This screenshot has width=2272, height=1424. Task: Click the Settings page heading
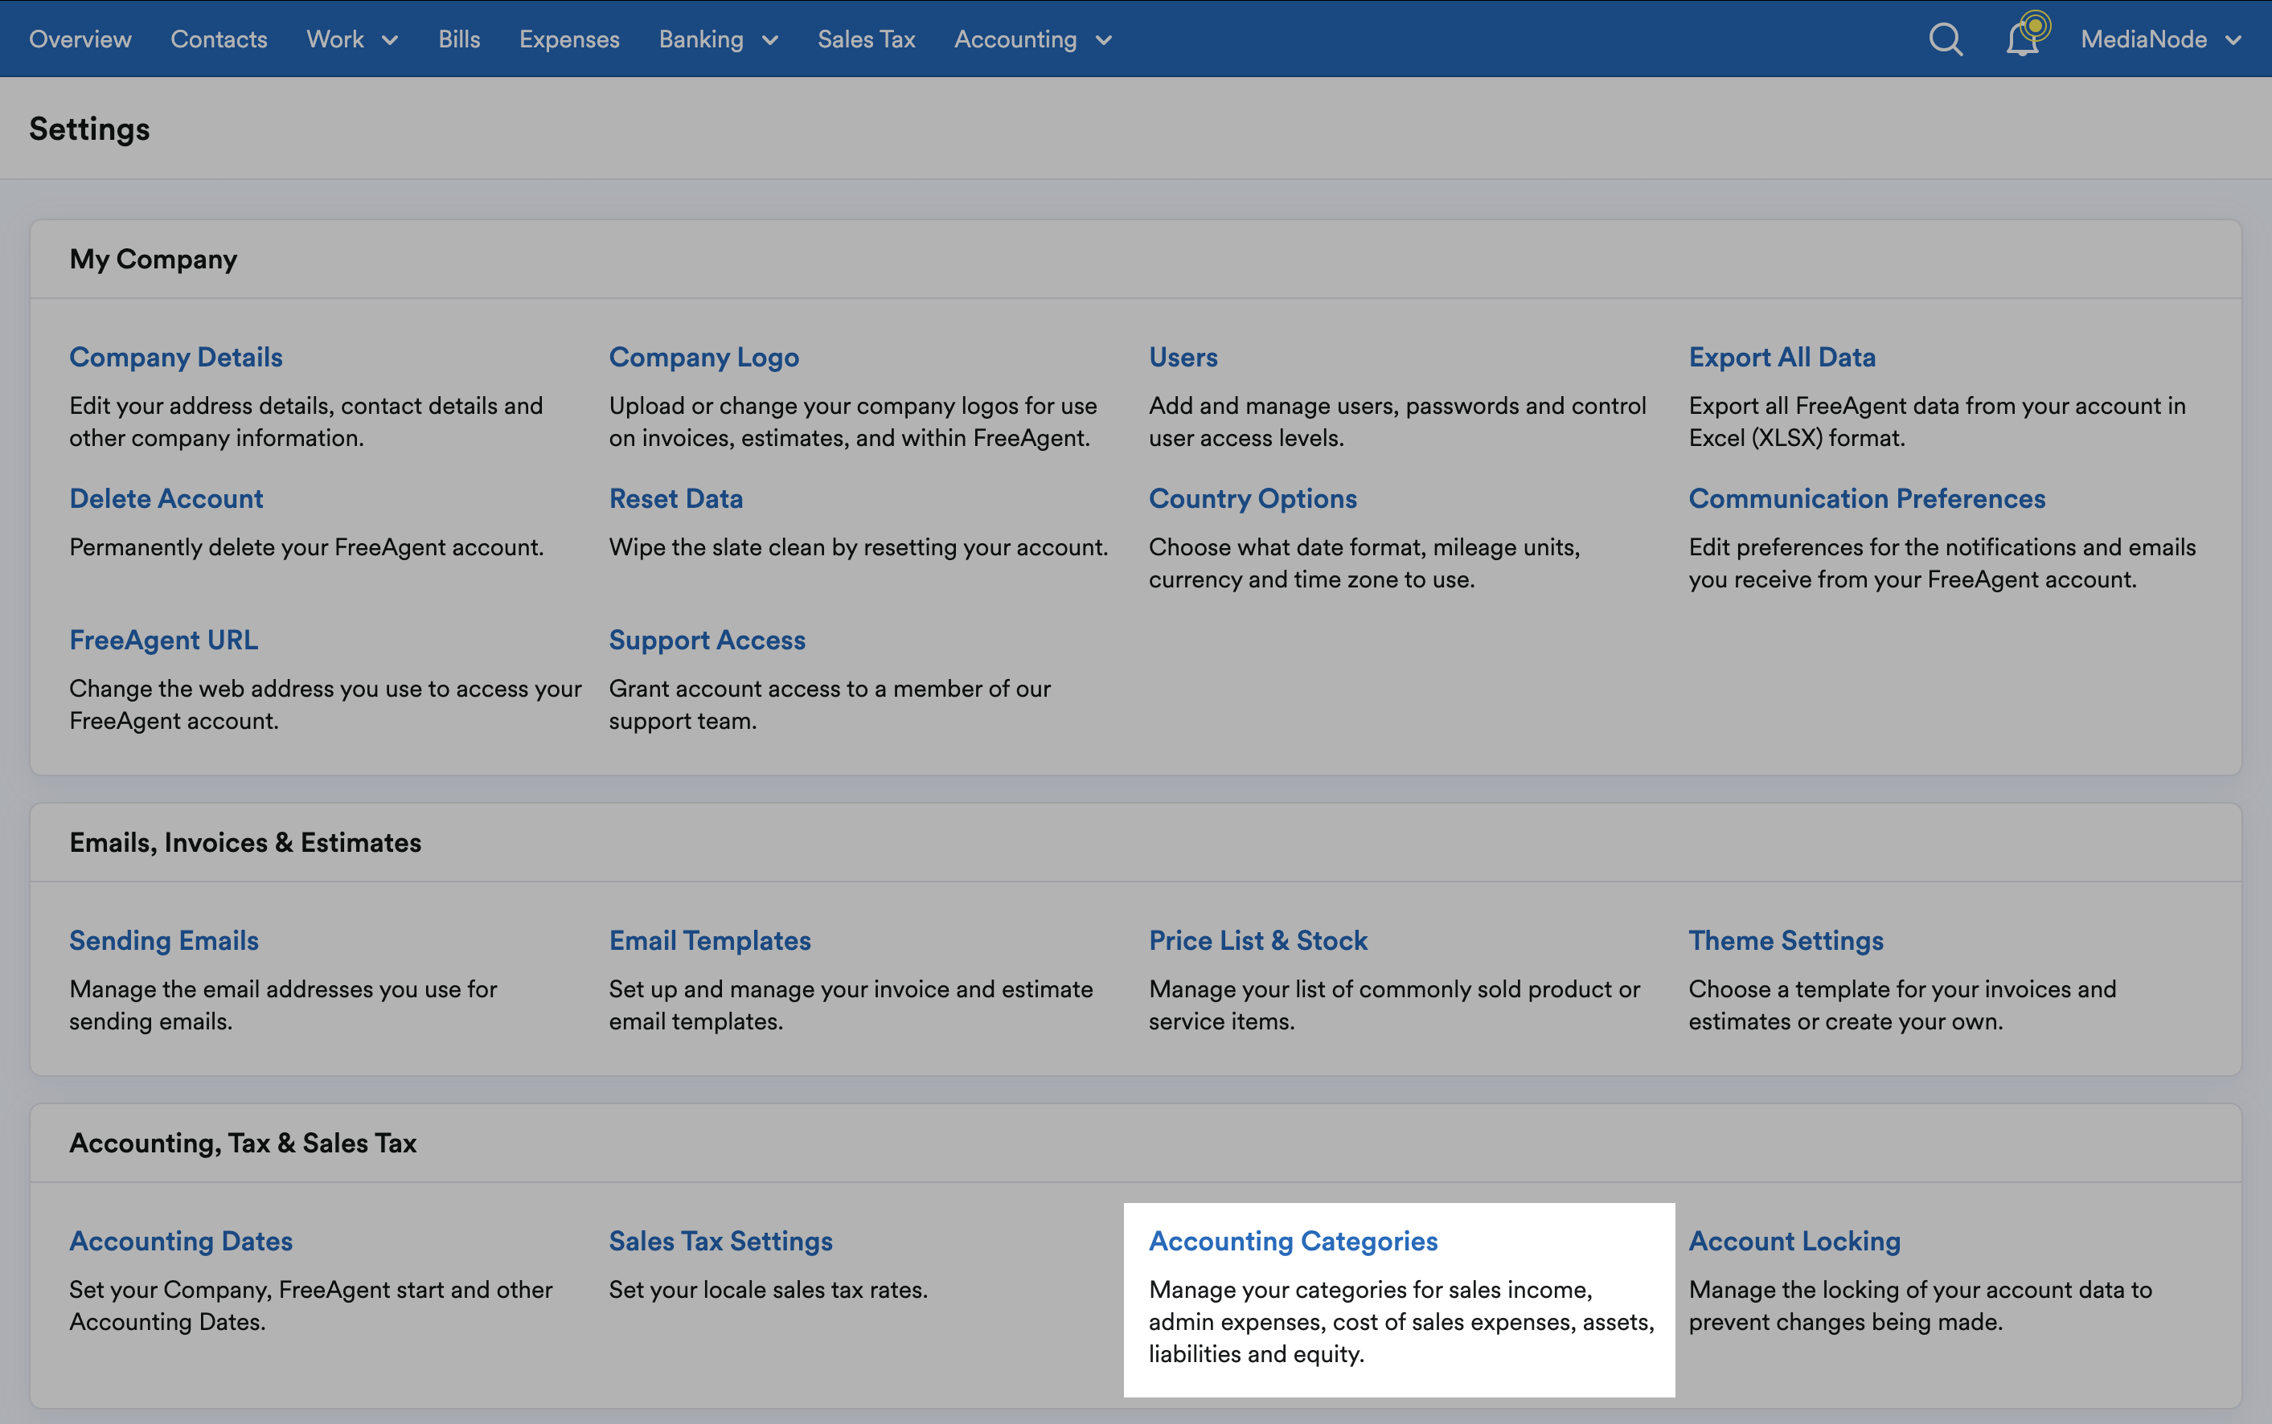coord(89,129)
